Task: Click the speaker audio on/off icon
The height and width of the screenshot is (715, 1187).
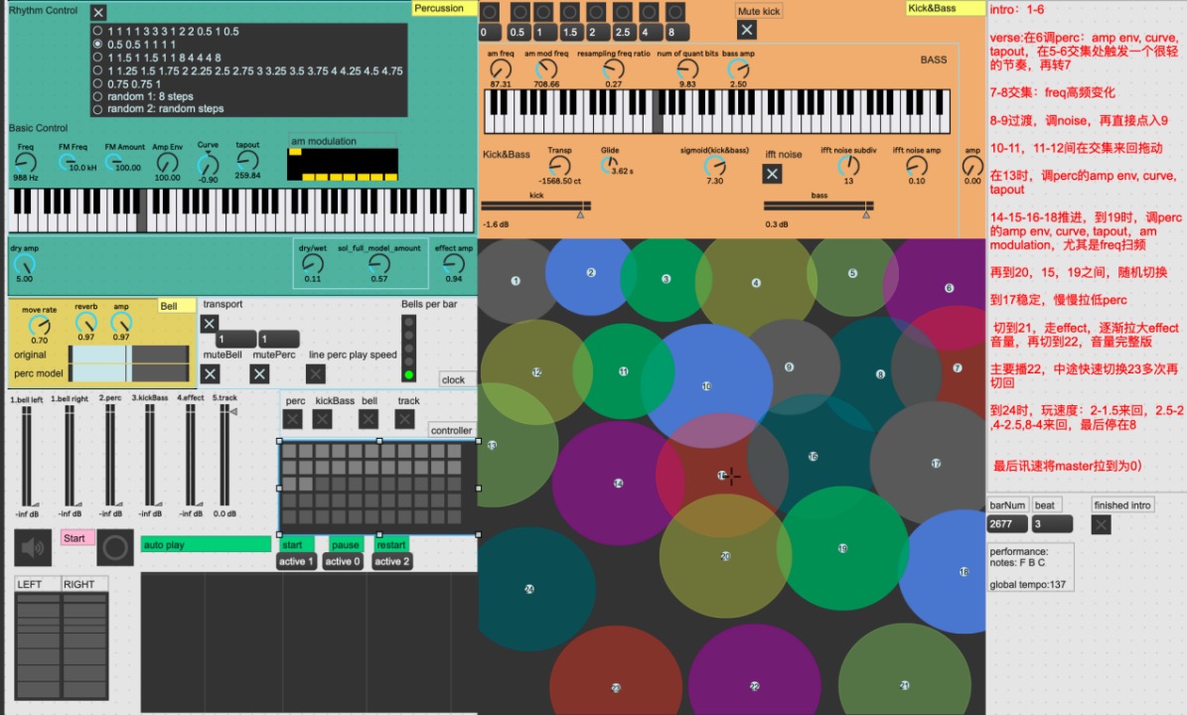Action: tap(33, 548)
